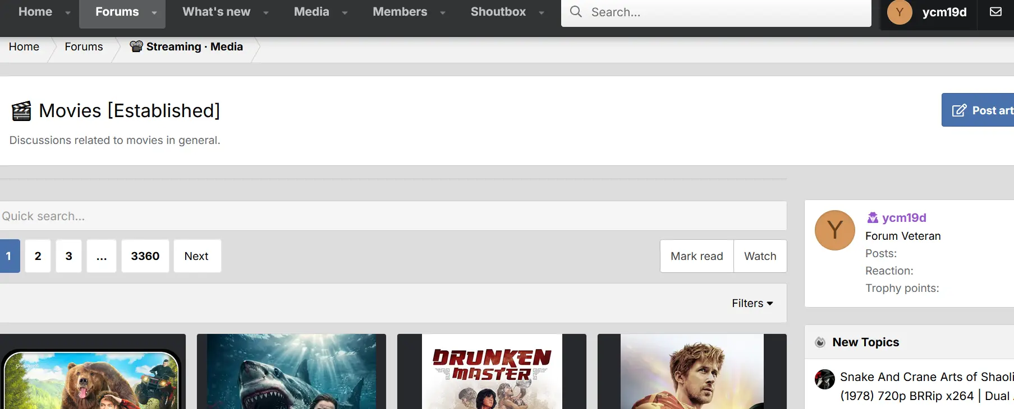Open Home in the top navigation

coord(35,12)
